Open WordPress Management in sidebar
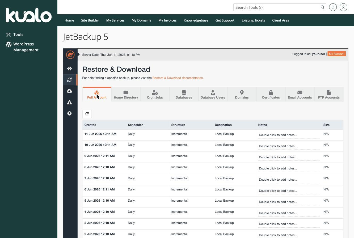354x238 pixels. (x=22, y=47)
